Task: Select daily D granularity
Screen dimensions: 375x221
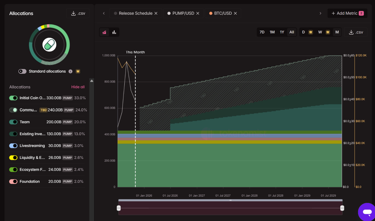Action: coord(303,32)
